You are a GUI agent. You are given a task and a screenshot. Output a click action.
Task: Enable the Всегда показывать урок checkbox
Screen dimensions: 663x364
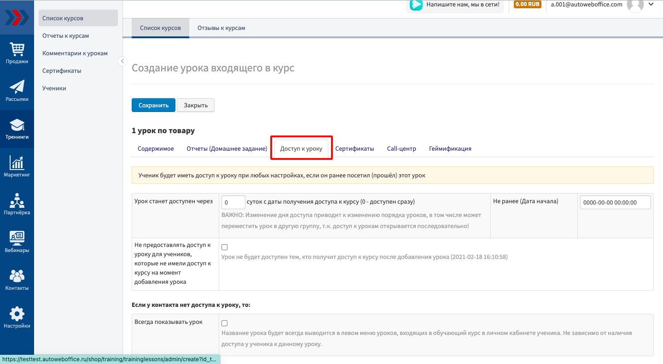(225, 323)
